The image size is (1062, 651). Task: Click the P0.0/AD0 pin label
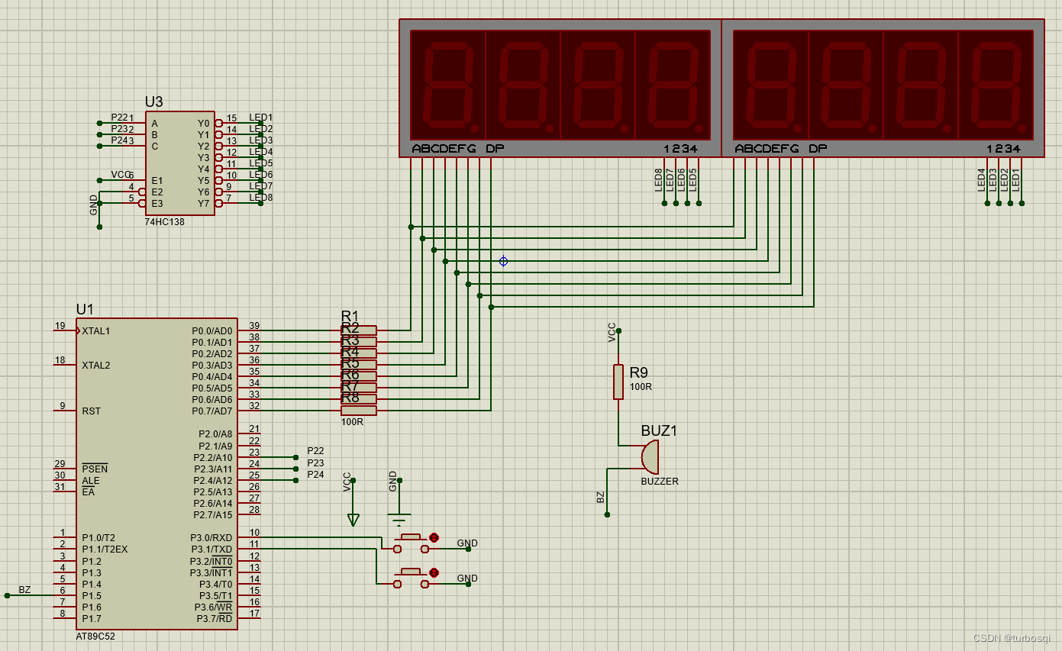click(x=211, y=331)
